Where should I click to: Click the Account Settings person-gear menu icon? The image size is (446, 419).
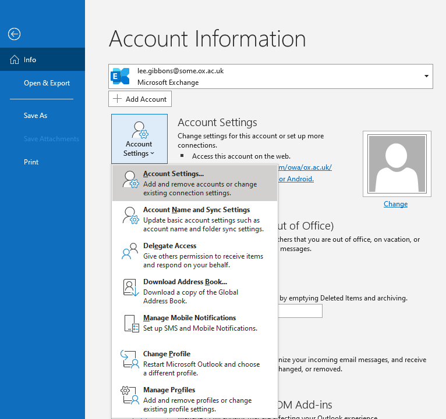click(131, 180)
